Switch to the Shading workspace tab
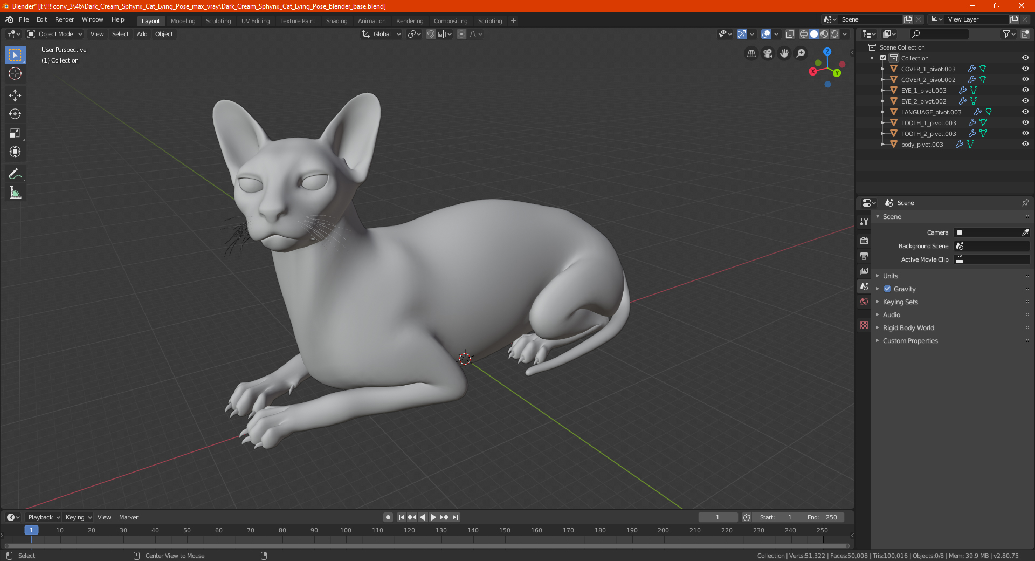The image size is (1035, 561). tap(336, 21)
